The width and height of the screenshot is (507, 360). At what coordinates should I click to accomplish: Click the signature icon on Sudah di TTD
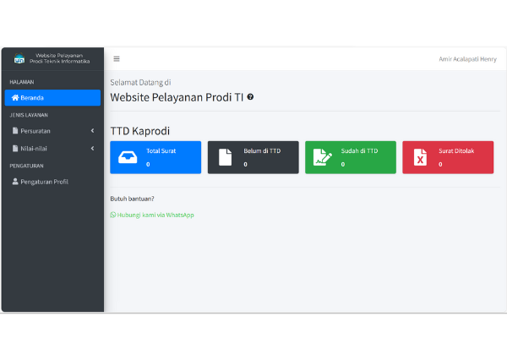pyautogui.click(x=322, y=157)
